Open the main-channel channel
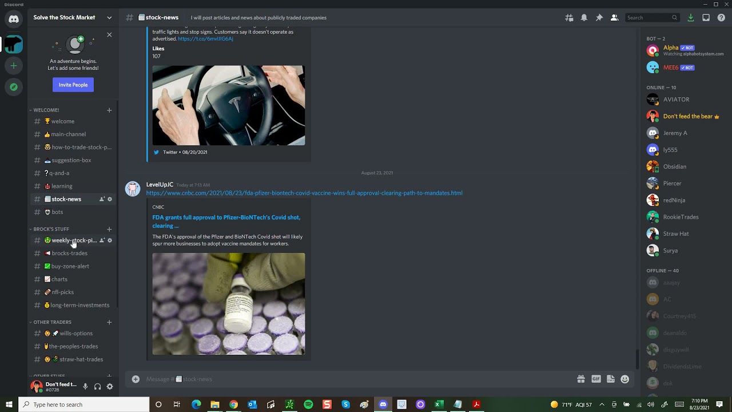This screenshot has width=732, height=412. coord(73,134)
